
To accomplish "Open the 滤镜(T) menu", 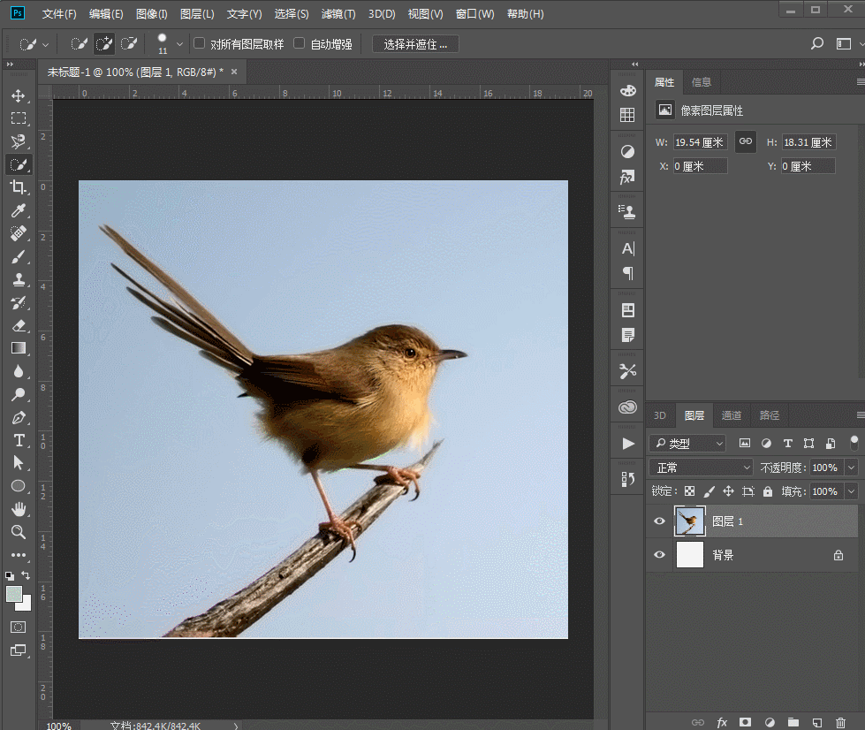I will tap(338, 14).
